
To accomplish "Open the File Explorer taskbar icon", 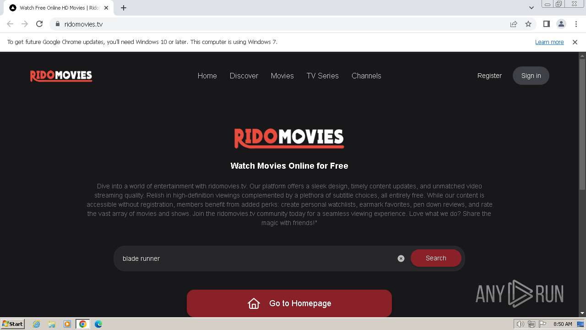I will point(52,324).
